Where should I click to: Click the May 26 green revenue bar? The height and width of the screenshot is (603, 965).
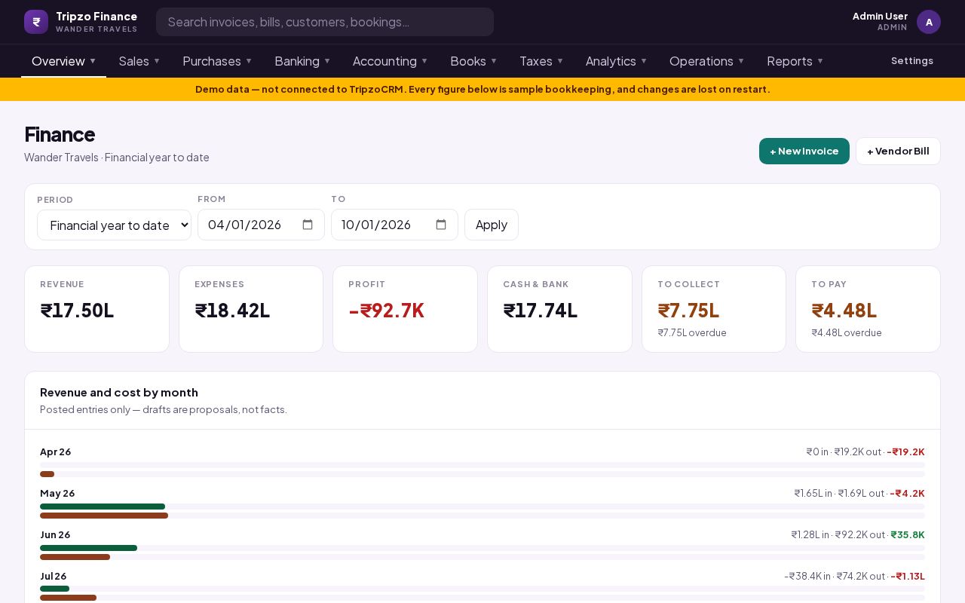103,507
